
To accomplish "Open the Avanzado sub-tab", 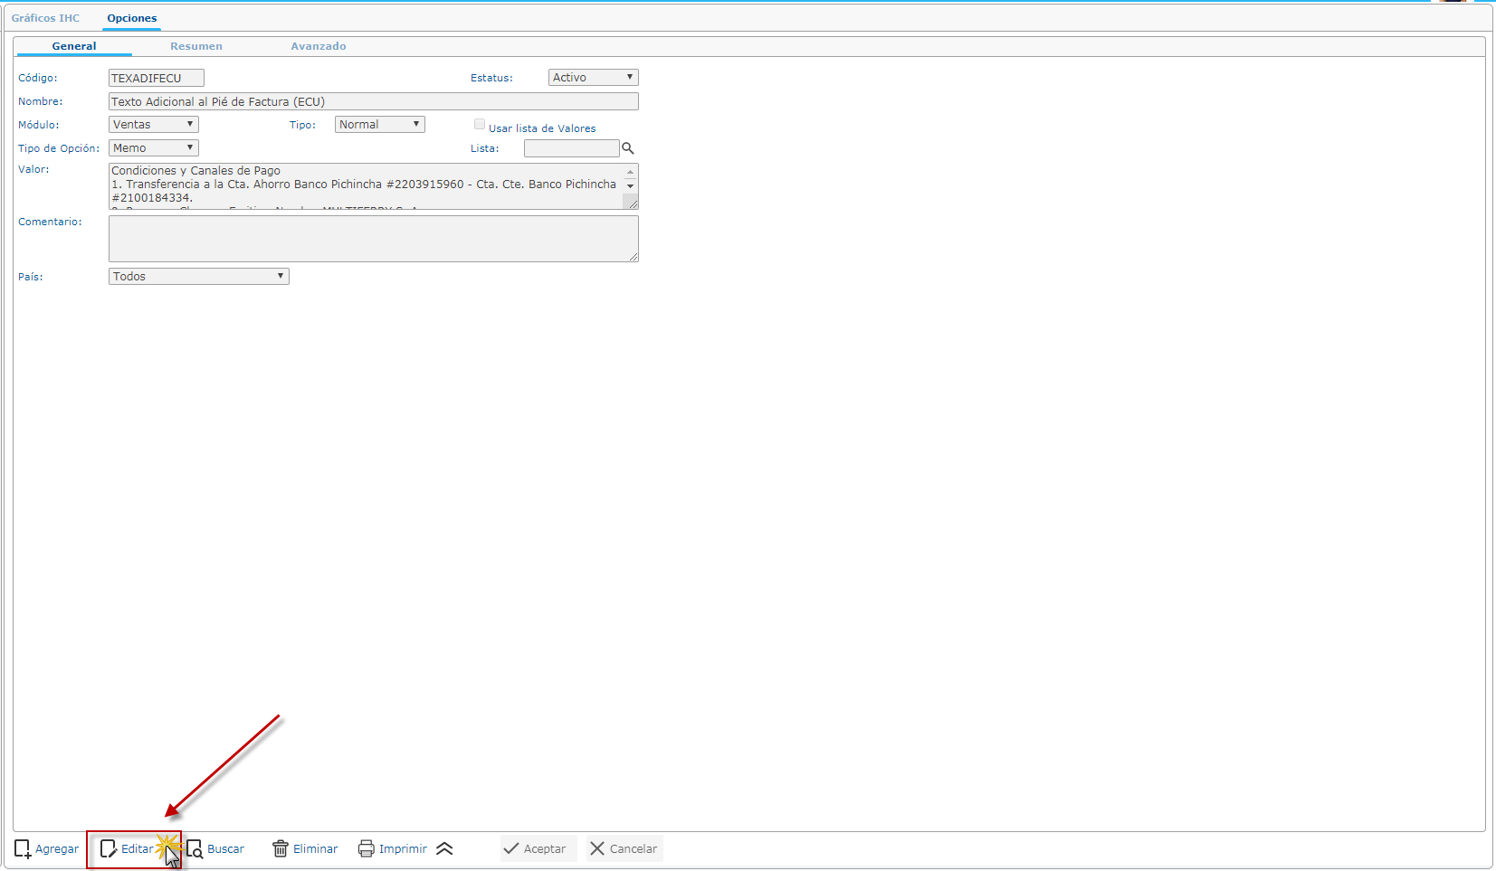I will click(319, 46).
